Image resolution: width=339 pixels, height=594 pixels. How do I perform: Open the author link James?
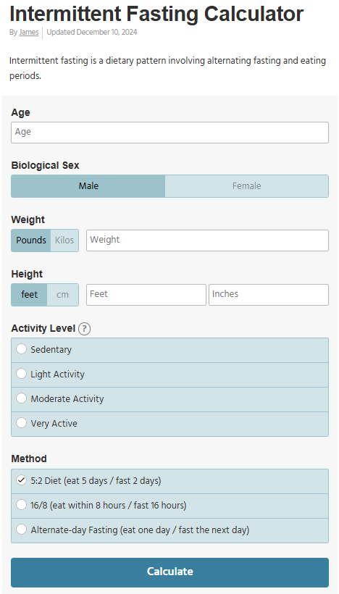(x=29, y=33)
